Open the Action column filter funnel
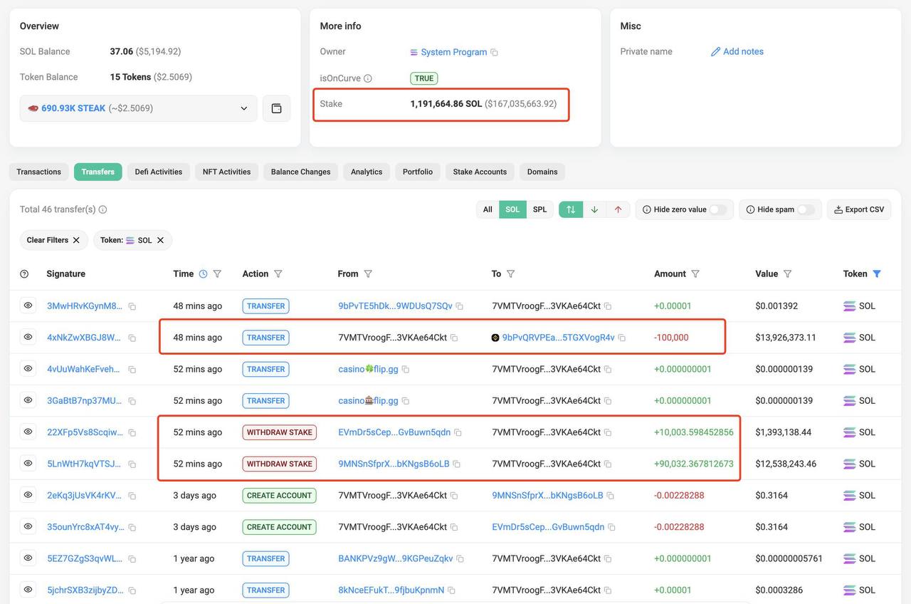The image size is (911, 604). coord(278,274)
